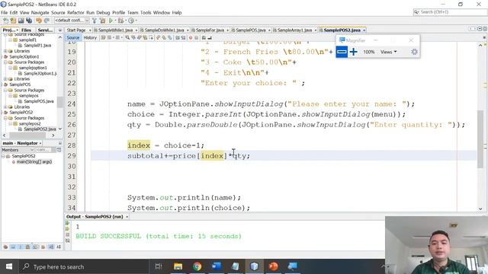Collapse the samplepos package node
Viewport: 488px width, 274px height.
tap(10, 96)
